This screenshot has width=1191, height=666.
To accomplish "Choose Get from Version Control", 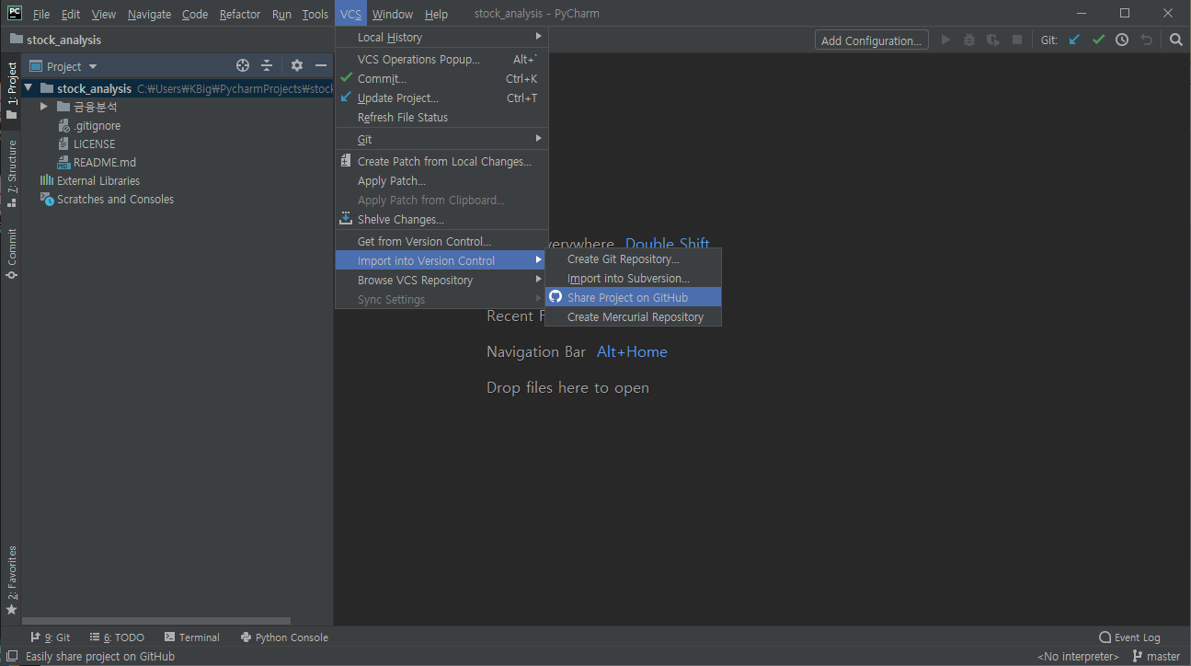I will [x=441, y=241].
